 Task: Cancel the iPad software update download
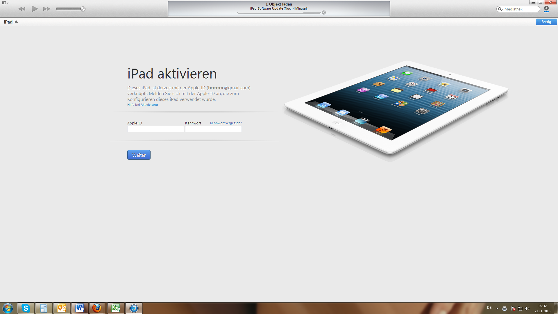pyautogui.click(x=324, y=13)
